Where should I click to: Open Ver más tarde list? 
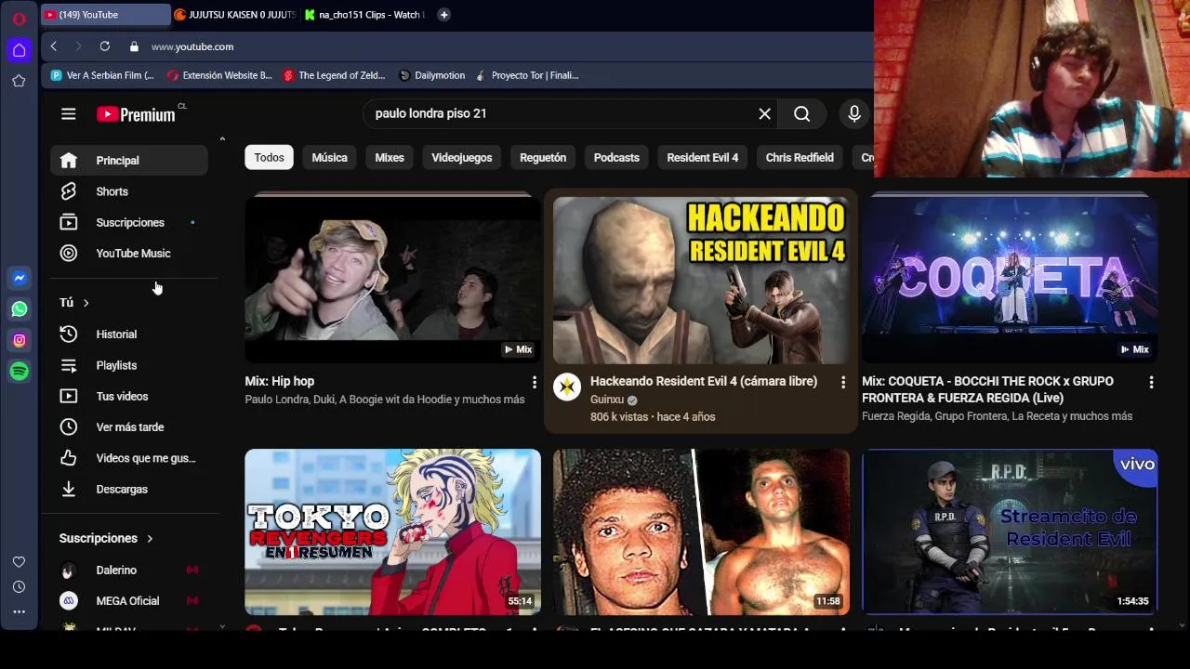point(128,426)
